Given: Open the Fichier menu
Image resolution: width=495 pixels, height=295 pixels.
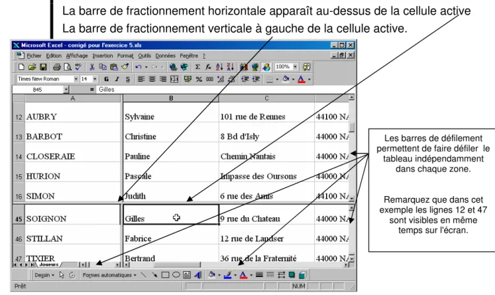Looking at the screenshot, I should click(34, 56).
